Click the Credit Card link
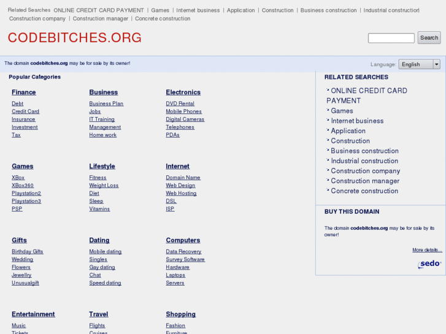The height and width of the screenshot is (334, 446). [x=25, y=112]
